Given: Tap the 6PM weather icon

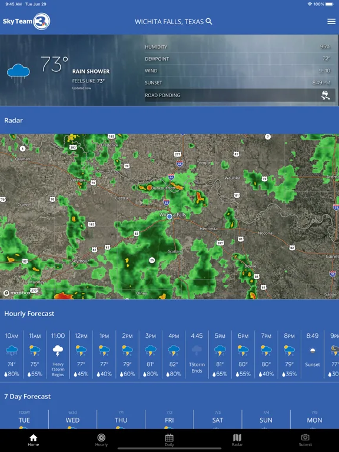Looking at the screenshot, I should (x=243, y=351).
